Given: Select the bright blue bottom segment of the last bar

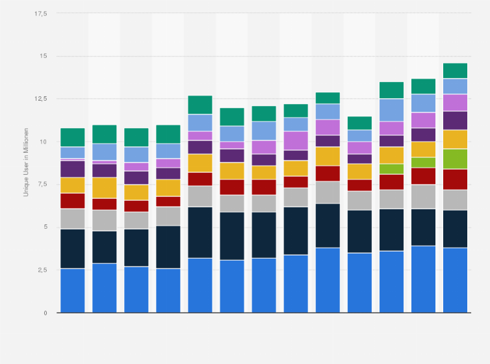Looking at the screenshot, I should (x=456, y=280).
